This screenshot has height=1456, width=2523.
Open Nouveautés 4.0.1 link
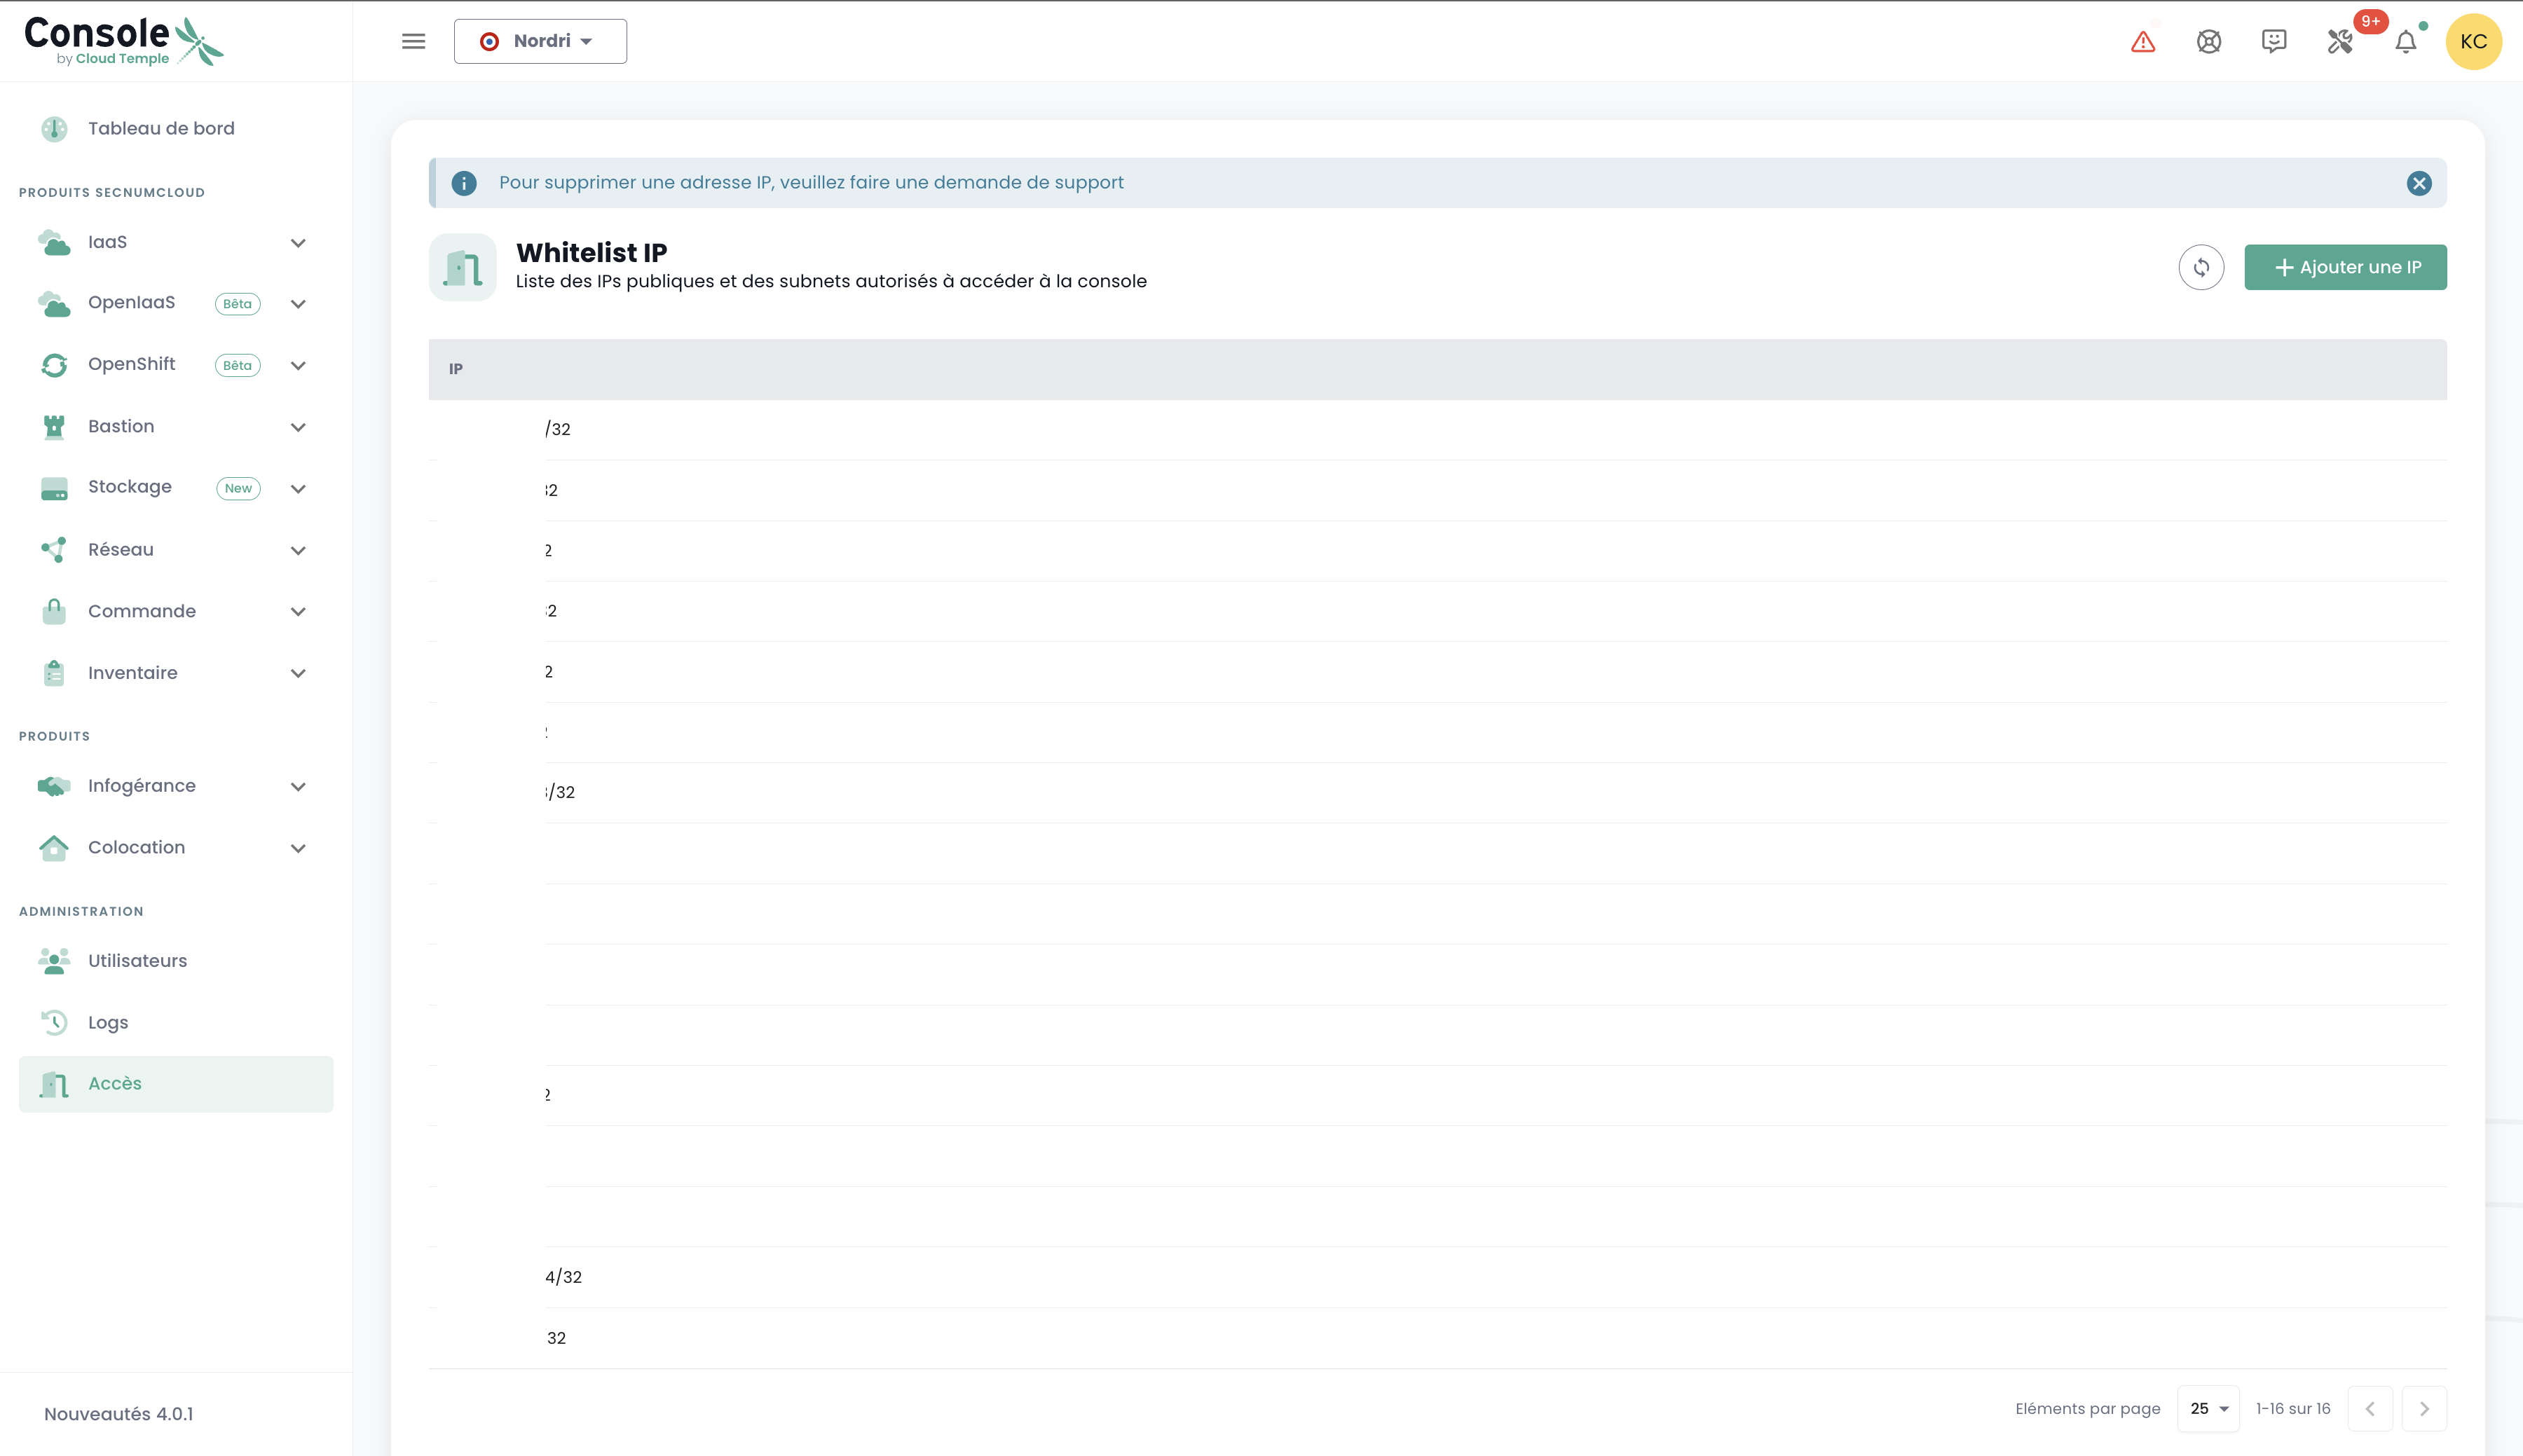(118, 1414)
